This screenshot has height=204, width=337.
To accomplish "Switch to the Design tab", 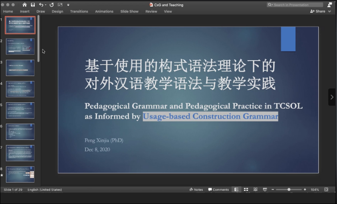I will [x=57, y=12].
